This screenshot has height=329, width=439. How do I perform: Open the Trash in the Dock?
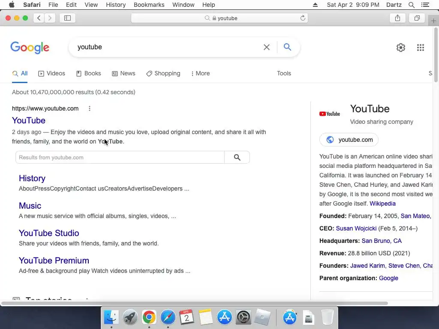[327, 317]
